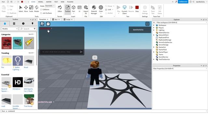
Task: Expand the Lighting tree node
Action: pos(154,30)
